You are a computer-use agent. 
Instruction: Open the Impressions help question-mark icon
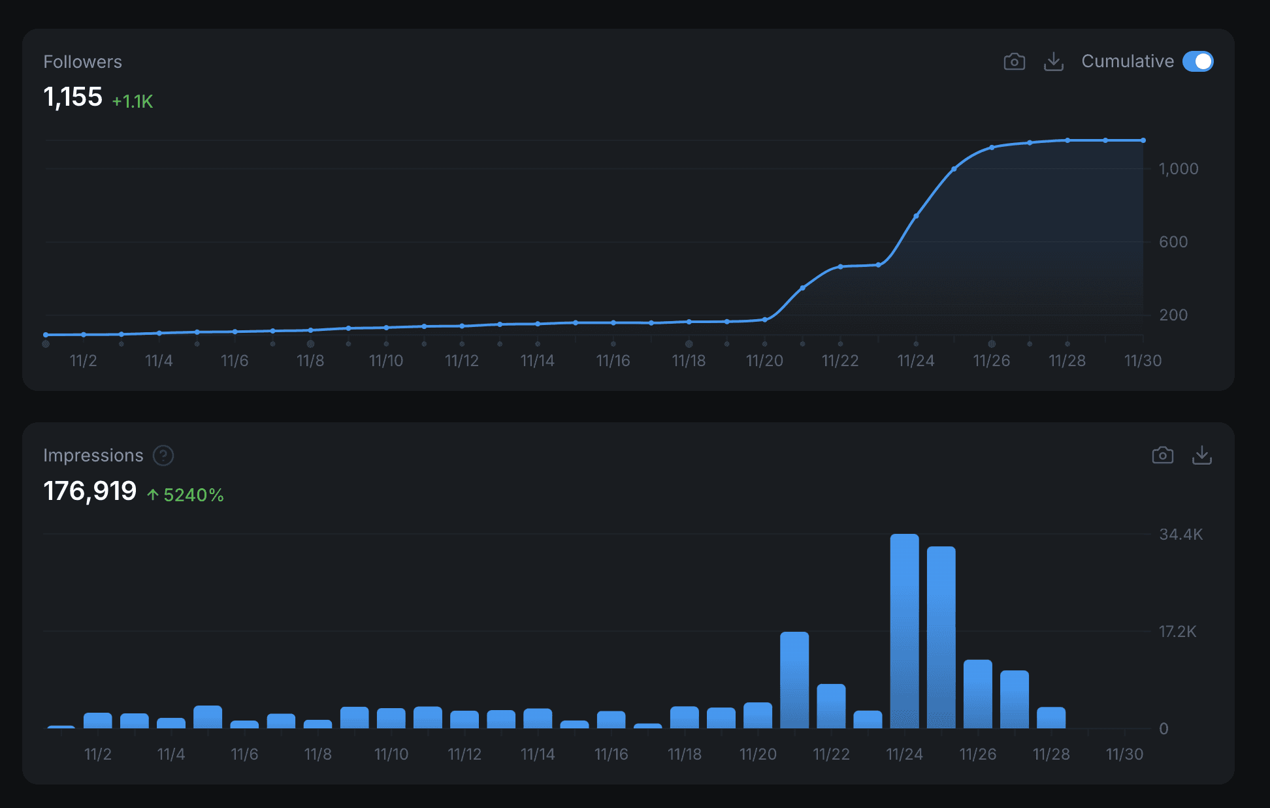point(163,456)
